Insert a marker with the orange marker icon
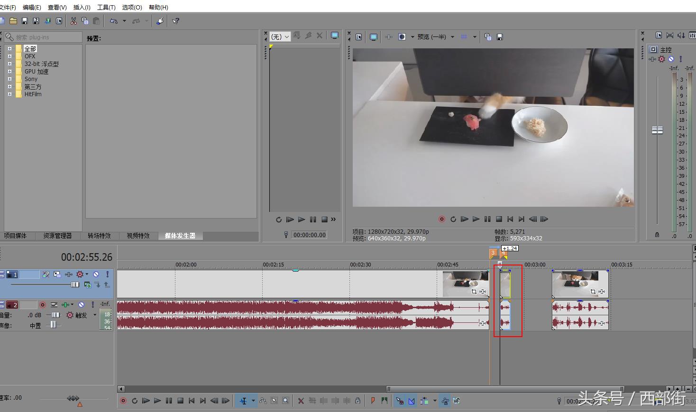 [373, 401]
